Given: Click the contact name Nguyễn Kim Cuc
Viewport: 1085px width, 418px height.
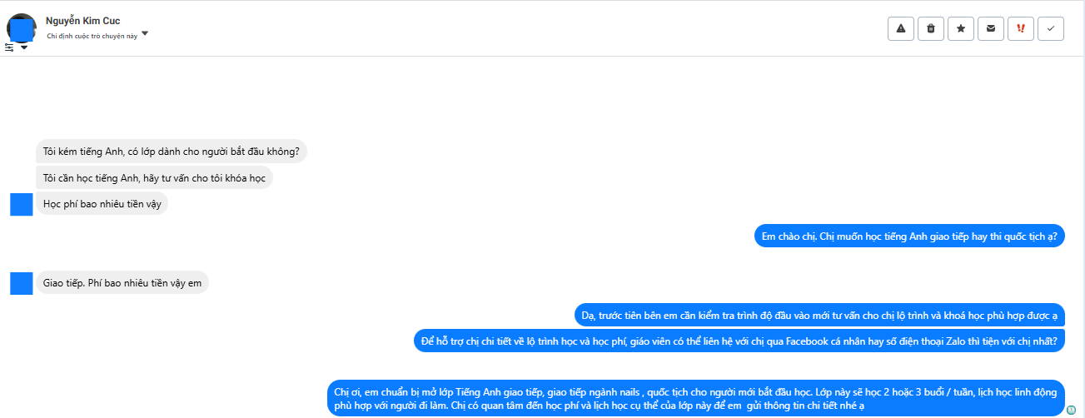Looking at the screenshot, I should 83,21.
